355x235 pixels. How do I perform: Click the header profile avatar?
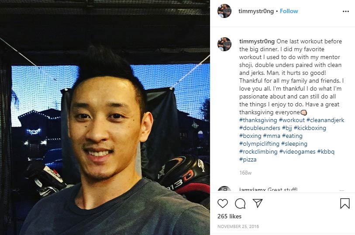pos(224,11)
